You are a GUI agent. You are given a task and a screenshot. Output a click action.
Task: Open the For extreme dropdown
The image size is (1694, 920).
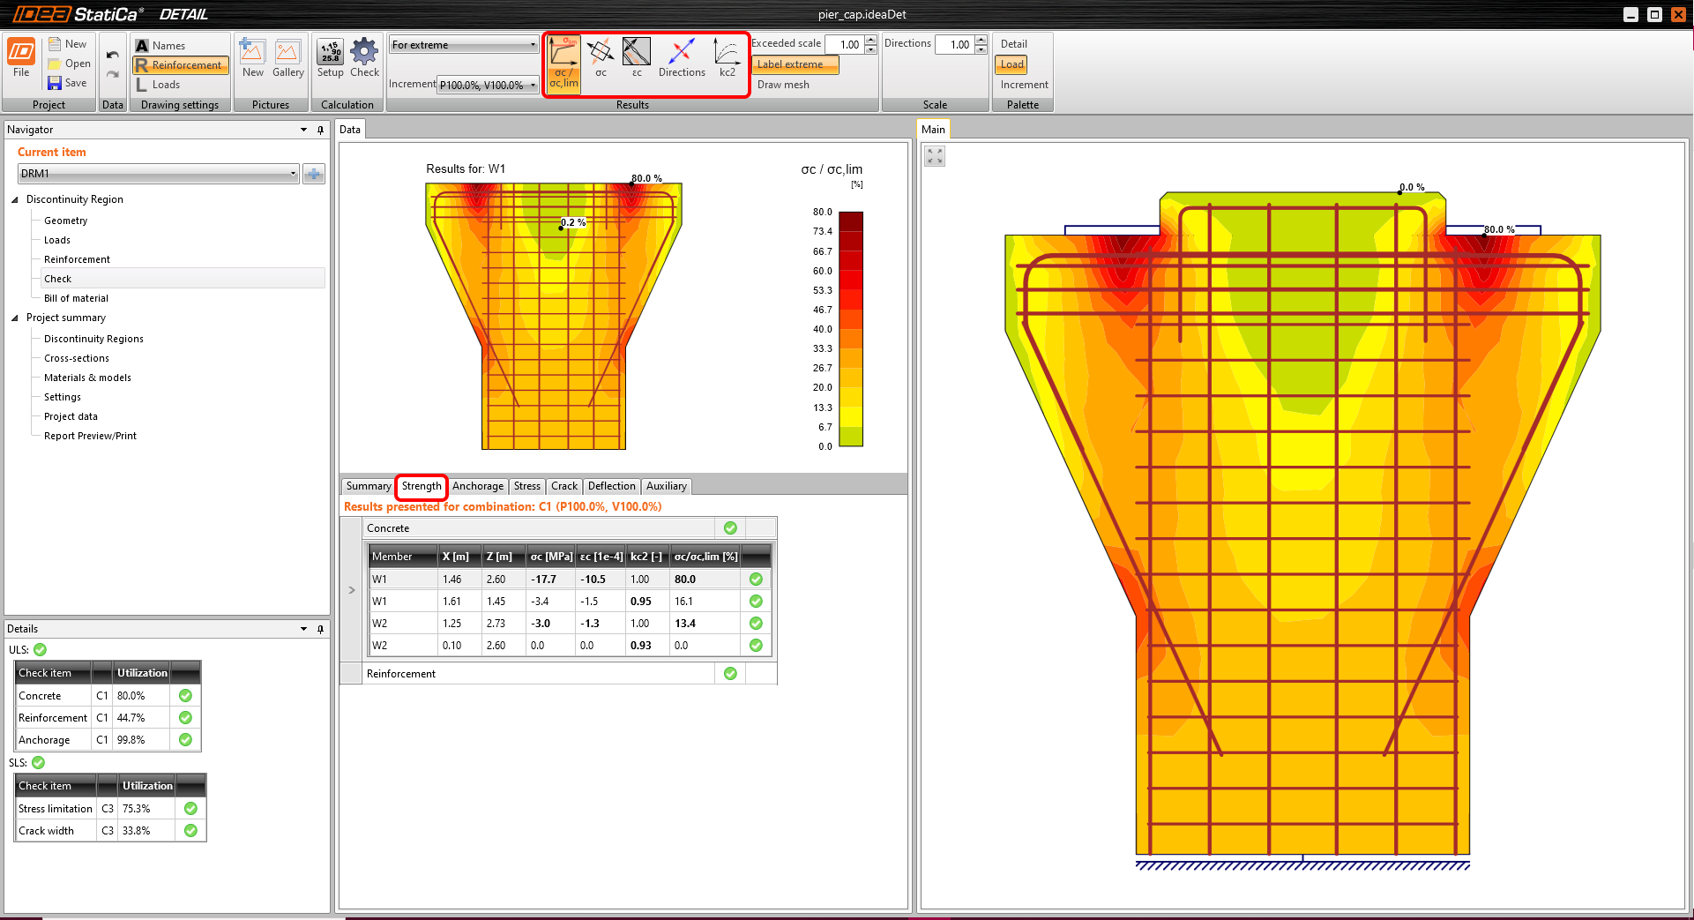[x=464, y=45]
